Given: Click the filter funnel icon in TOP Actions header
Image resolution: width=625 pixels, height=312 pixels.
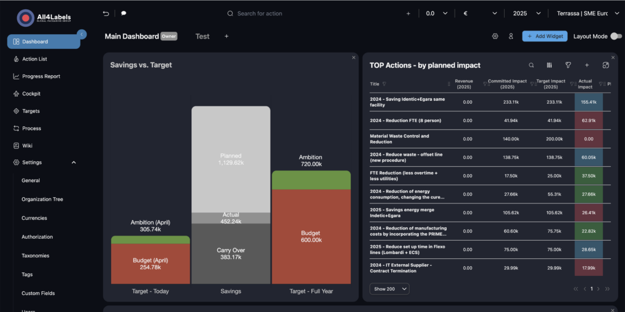Looking at the screenshot, I should coord(568,65).
